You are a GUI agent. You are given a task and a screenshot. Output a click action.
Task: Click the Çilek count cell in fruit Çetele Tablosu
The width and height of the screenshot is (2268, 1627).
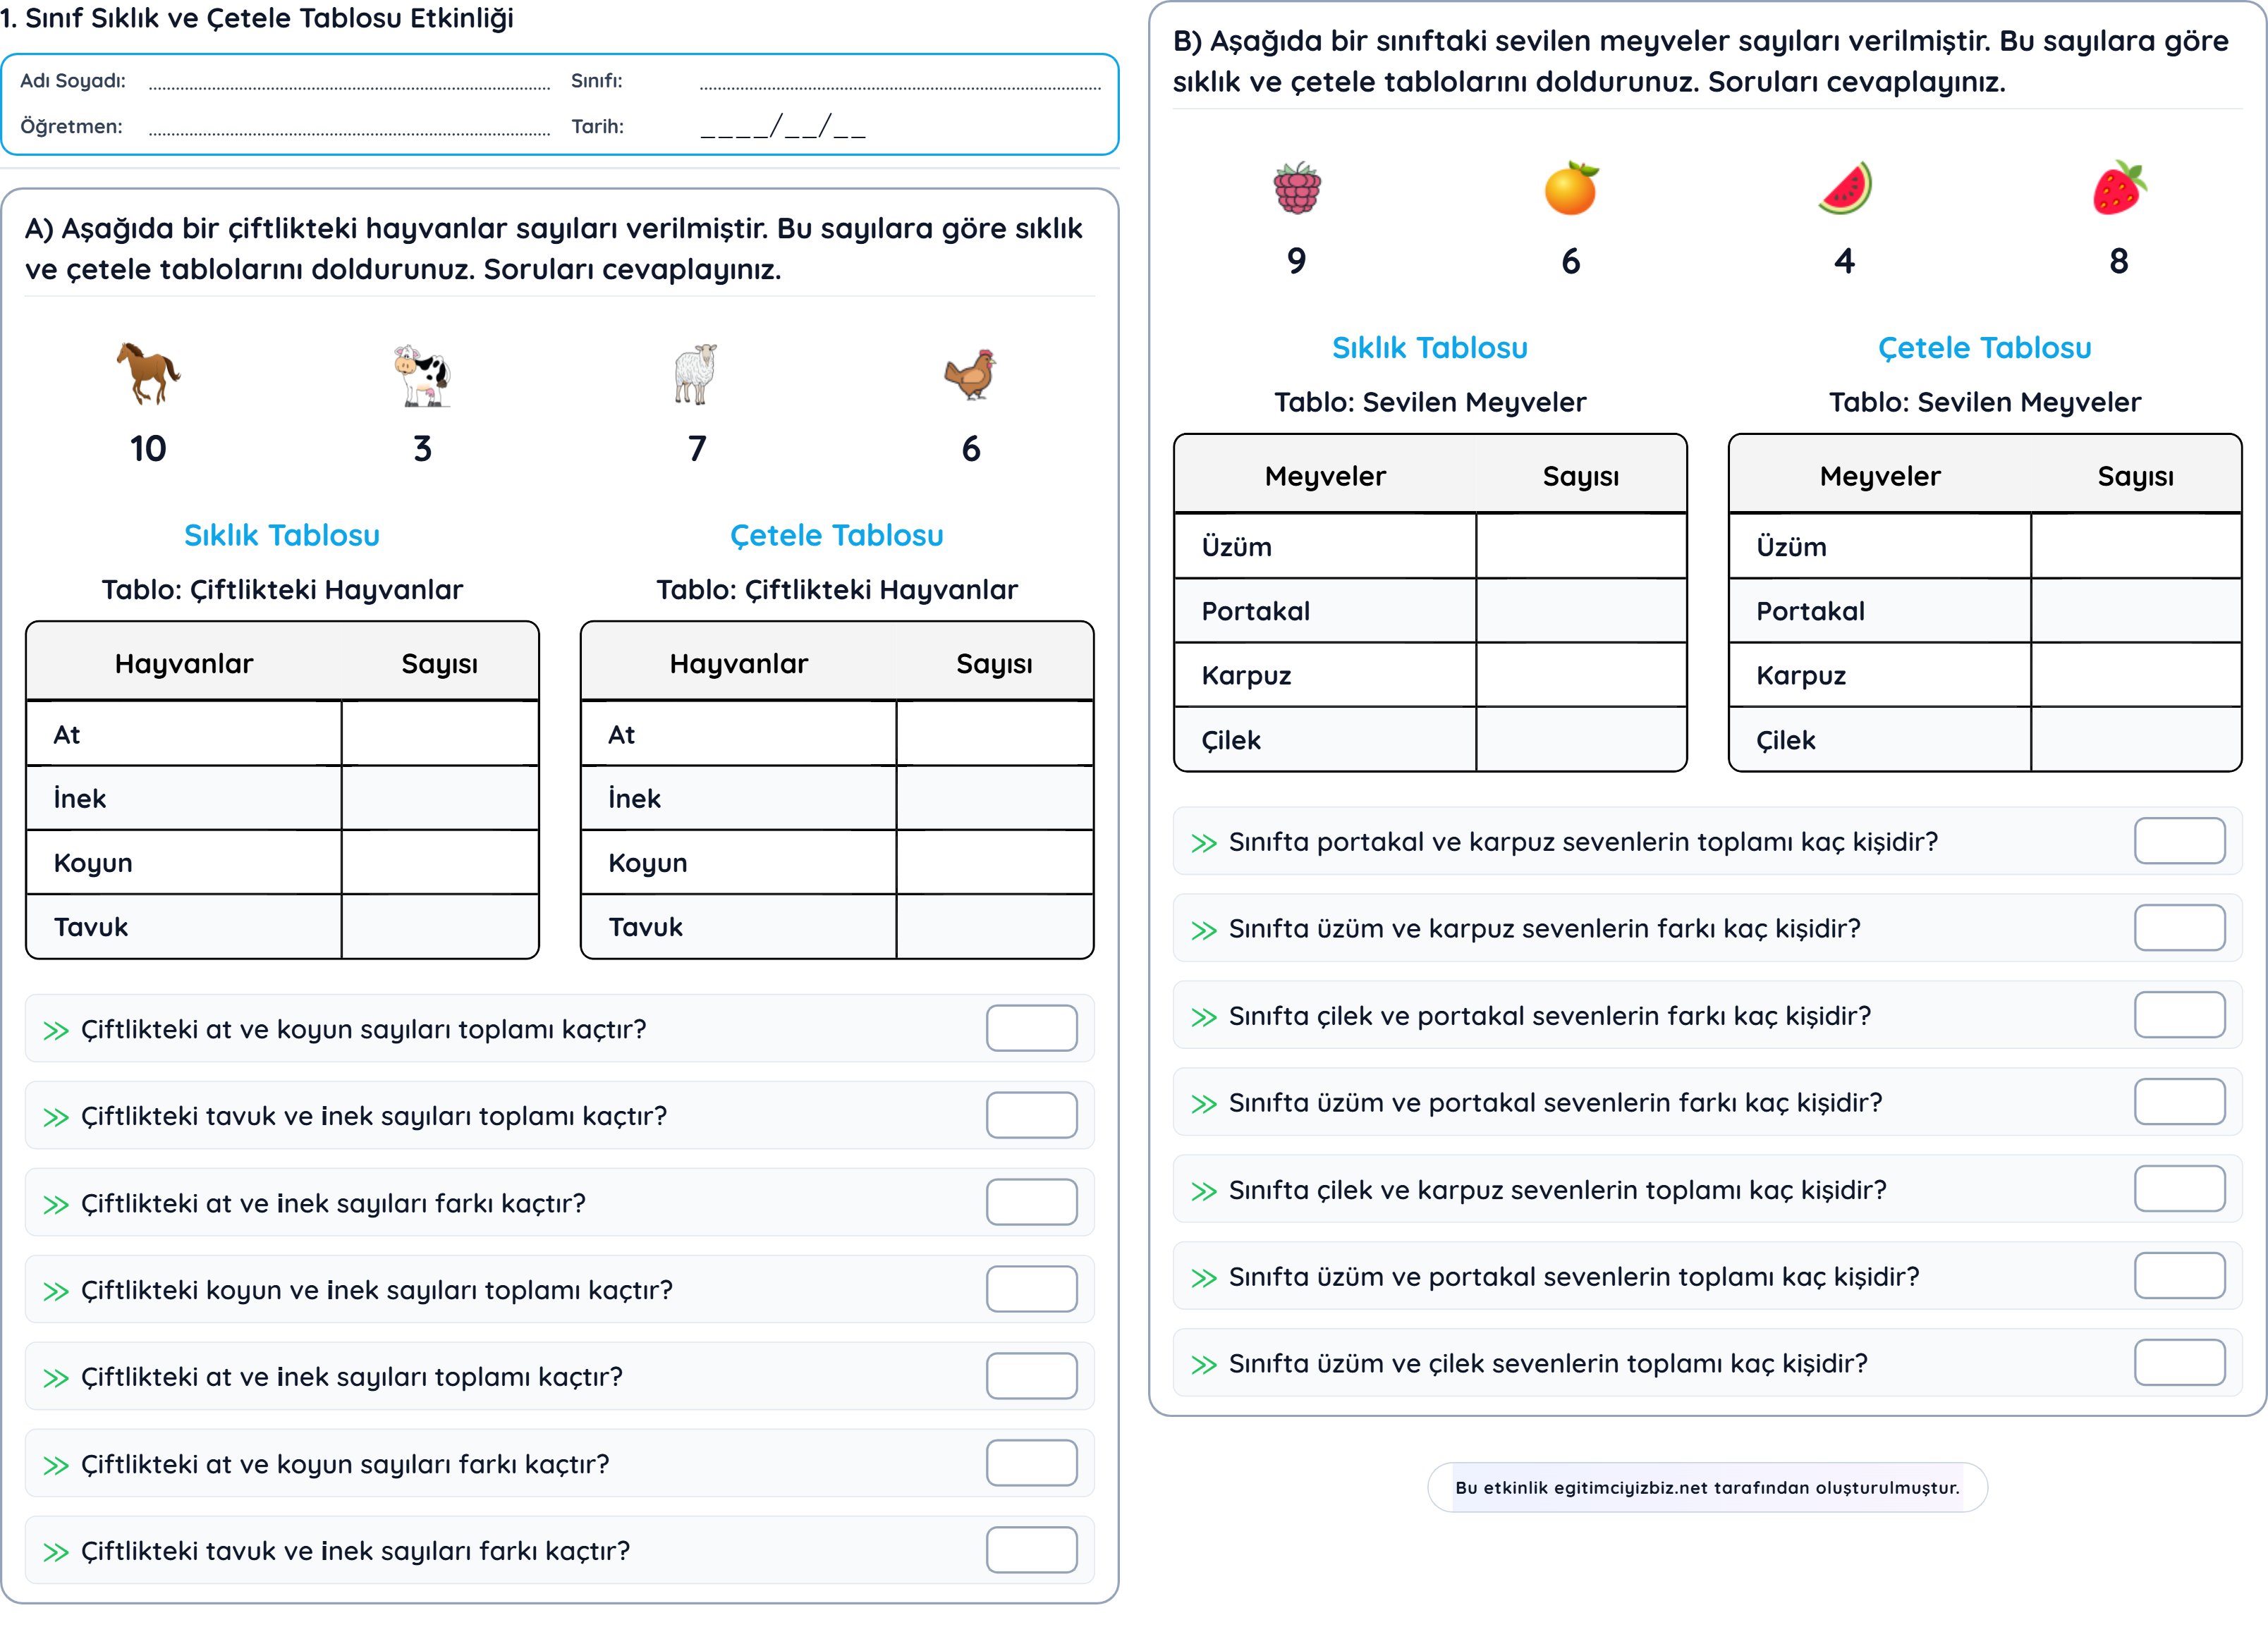coord(2135,739)
